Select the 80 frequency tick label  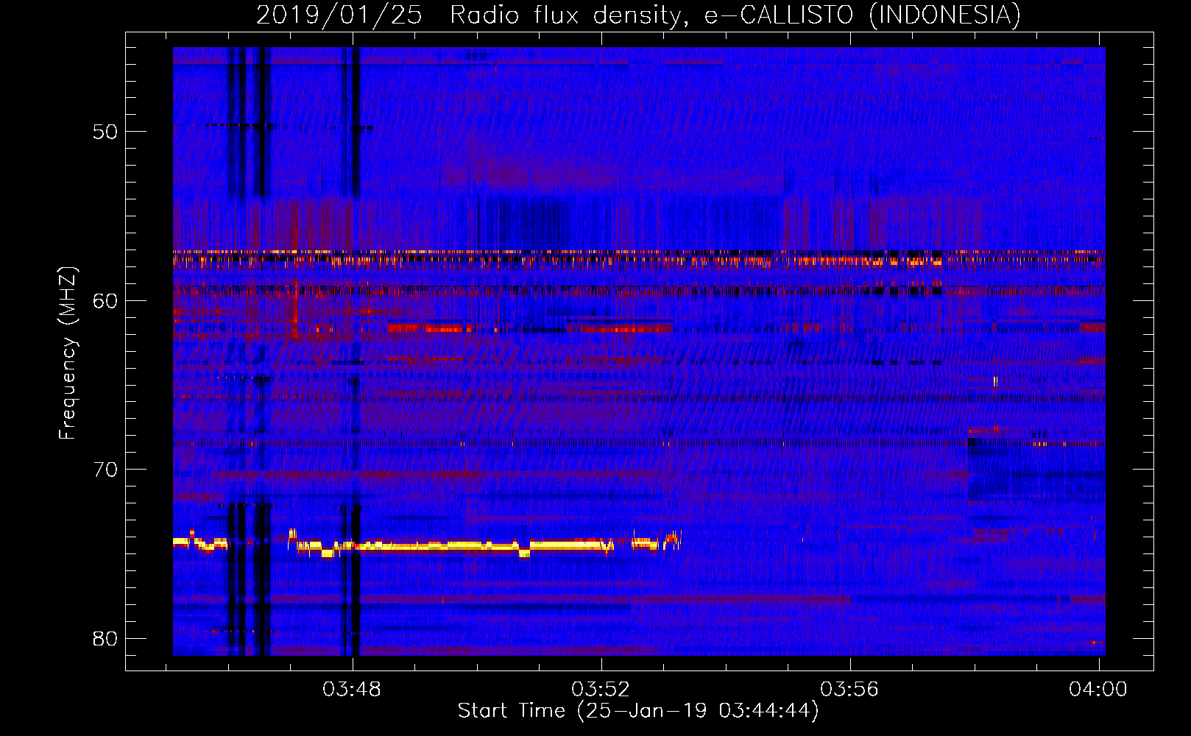(x=105, y=638)
